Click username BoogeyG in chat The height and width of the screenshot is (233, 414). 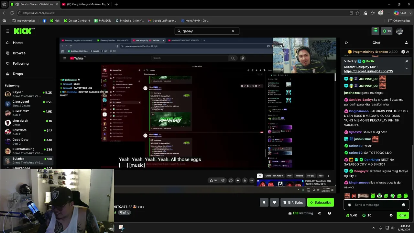click(x=361, y=171)
